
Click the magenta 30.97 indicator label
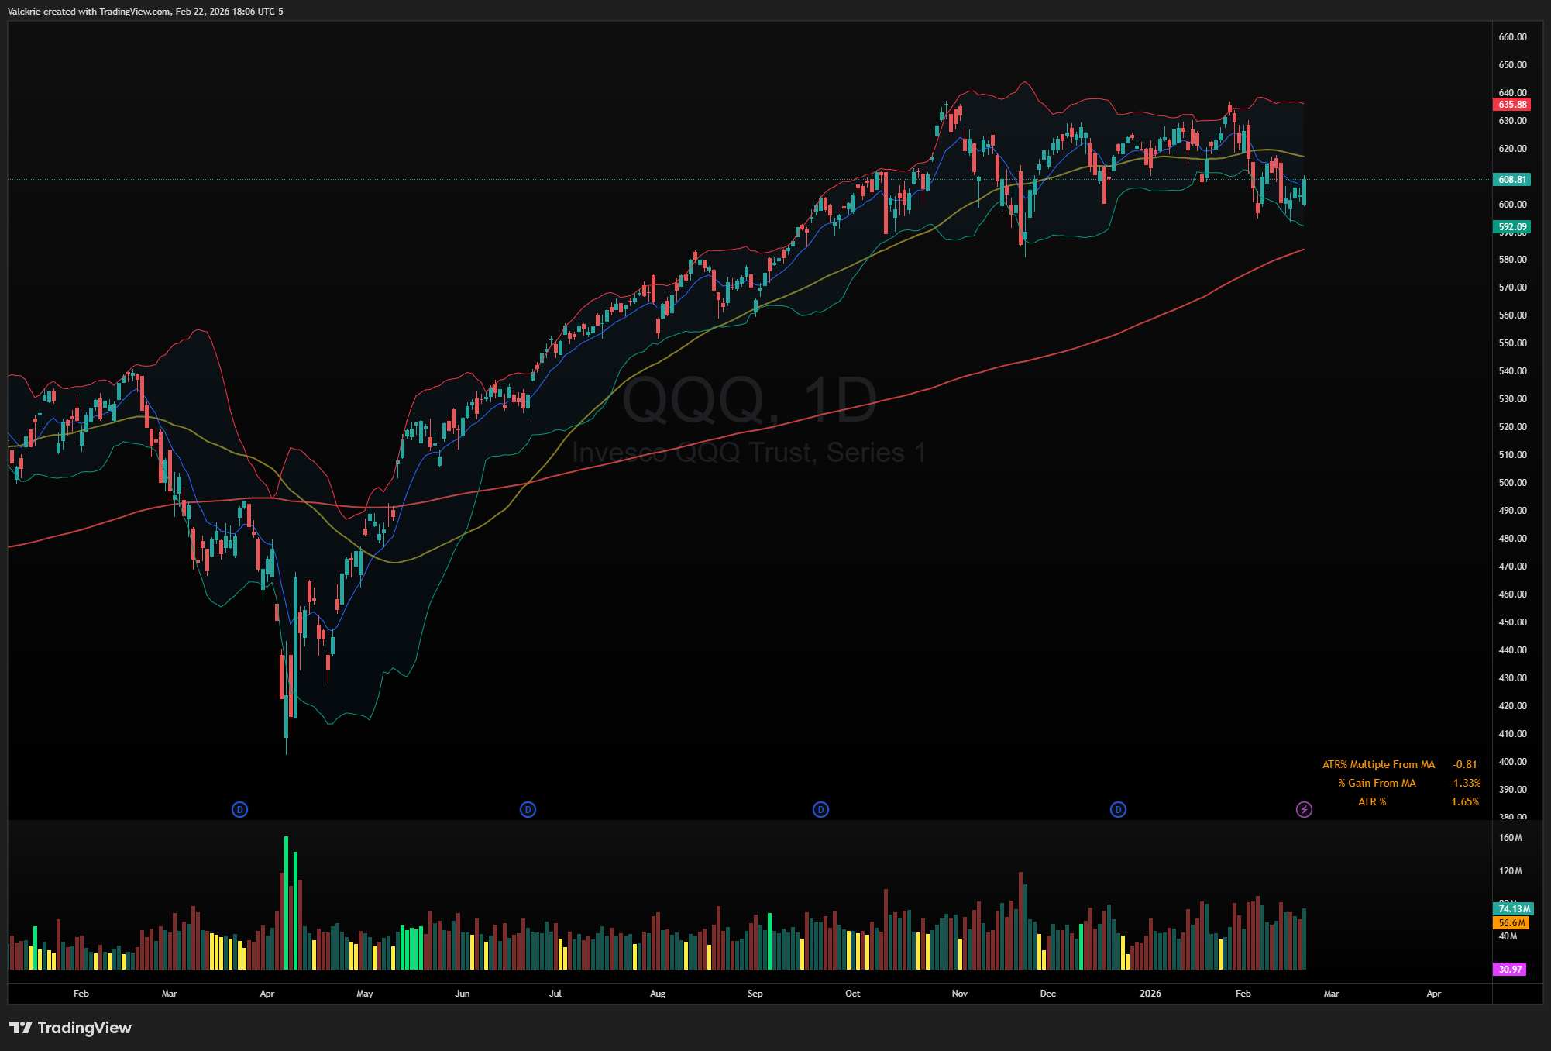[x=1509, y=969]
